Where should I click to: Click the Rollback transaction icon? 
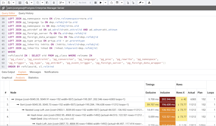point(133,3)
